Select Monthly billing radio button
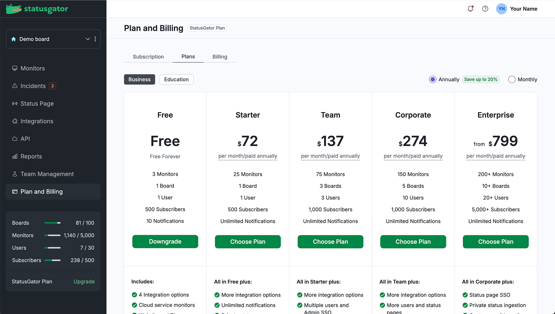Screen dimensions: 555x314 [512, 79]
